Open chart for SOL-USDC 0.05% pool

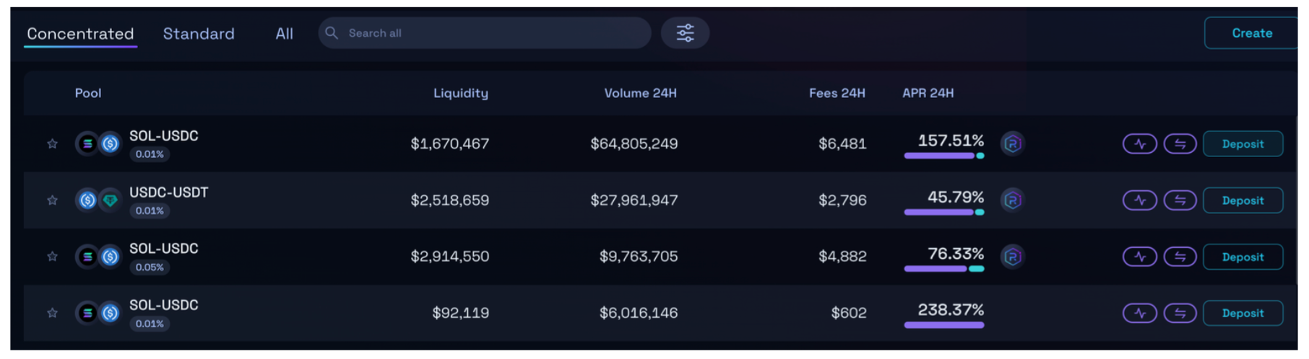tap(1139, 257)
